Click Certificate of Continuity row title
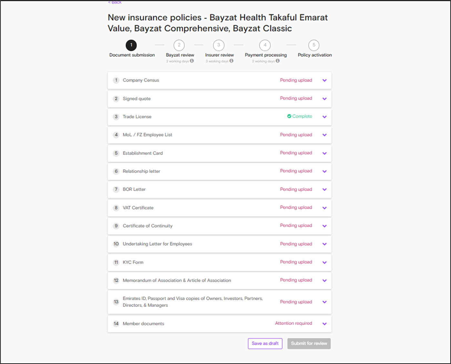 click(148, 226)
